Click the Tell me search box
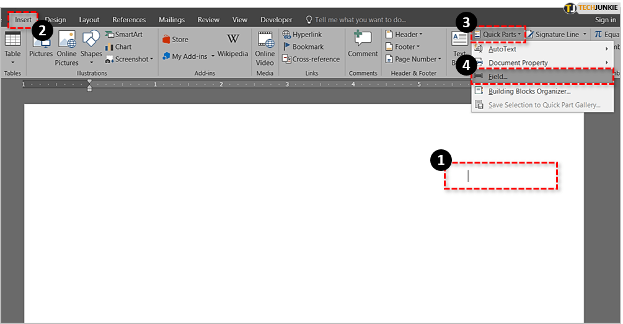623x324 pixels. pos(360,20)
